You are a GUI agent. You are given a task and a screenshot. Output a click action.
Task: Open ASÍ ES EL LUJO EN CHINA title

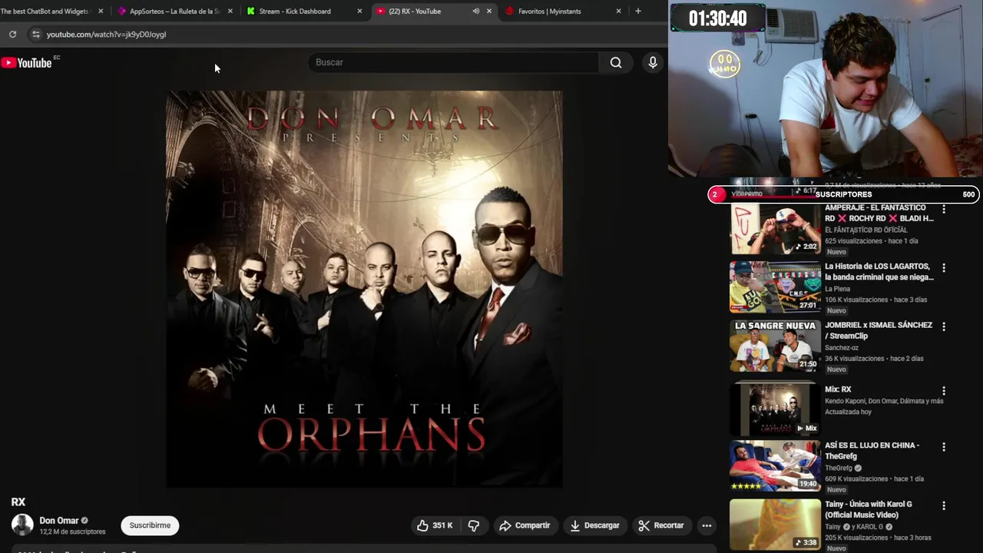(x=872, y=451)
